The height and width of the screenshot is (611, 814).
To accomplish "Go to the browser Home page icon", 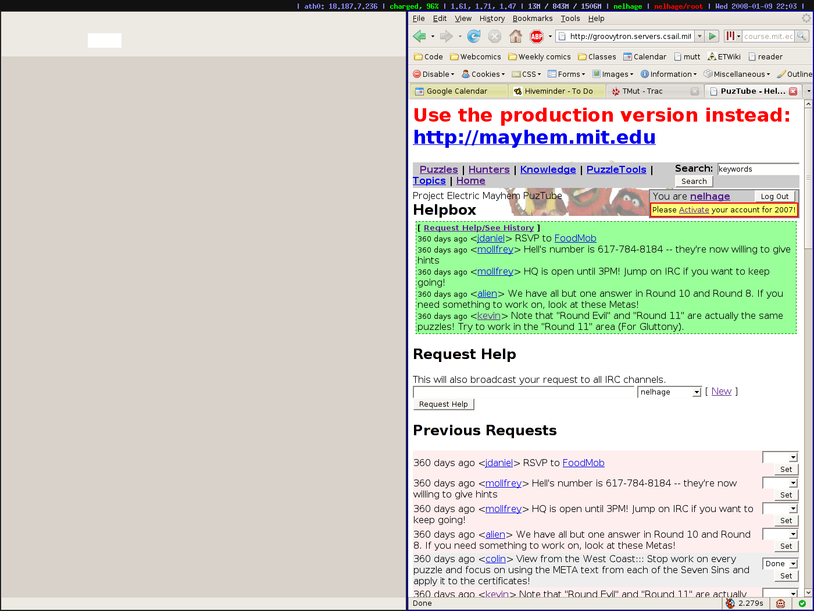I will coord(516,37).
